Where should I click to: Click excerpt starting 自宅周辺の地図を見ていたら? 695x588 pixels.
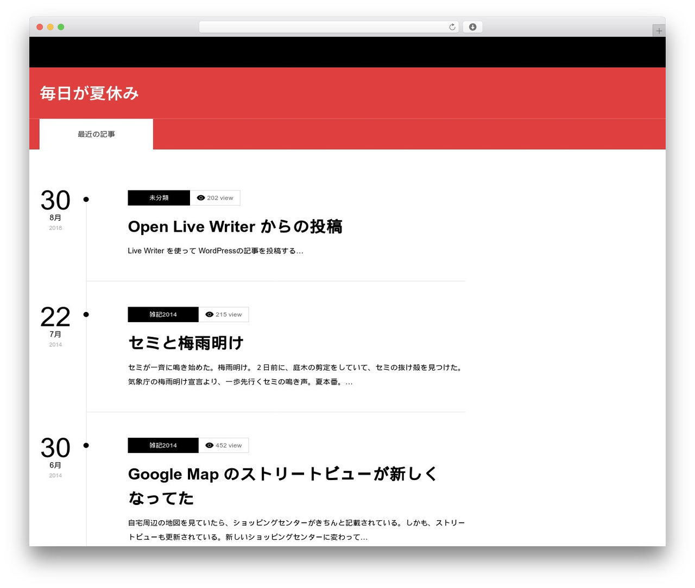pyautogui.click(x=296, y=530)
